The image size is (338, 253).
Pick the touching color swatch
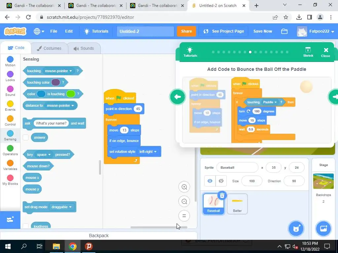point(55,82)
